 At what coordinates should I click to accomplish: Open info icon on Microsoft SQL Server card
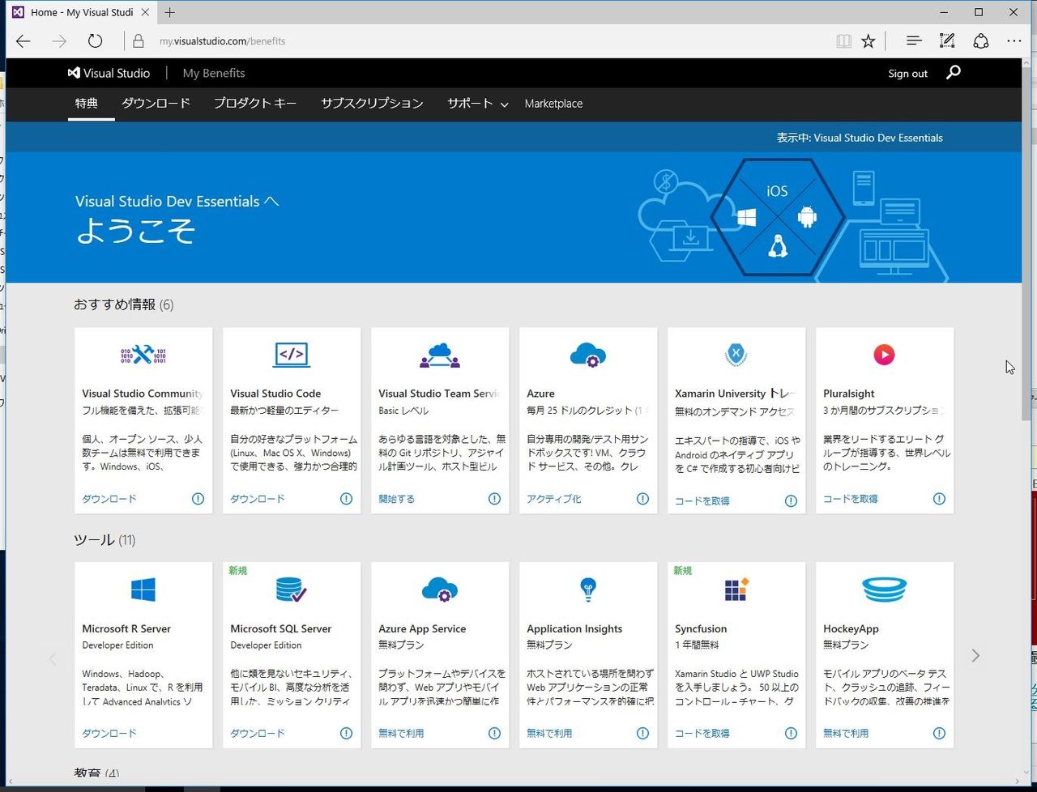[346, 733]
